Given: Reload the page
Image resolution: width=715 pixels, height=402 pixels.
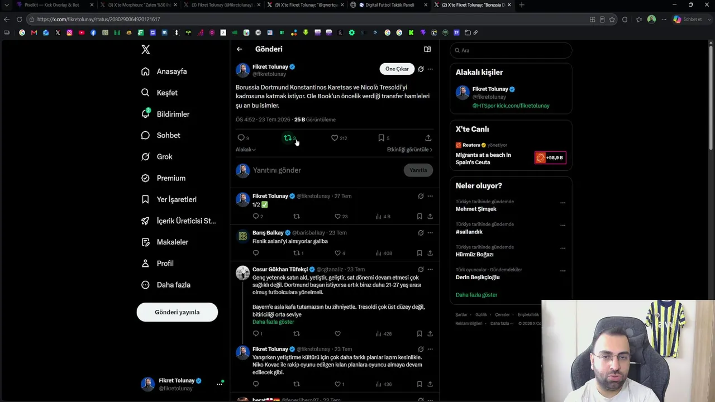Looking at the screenshot, I should (19, 20).
